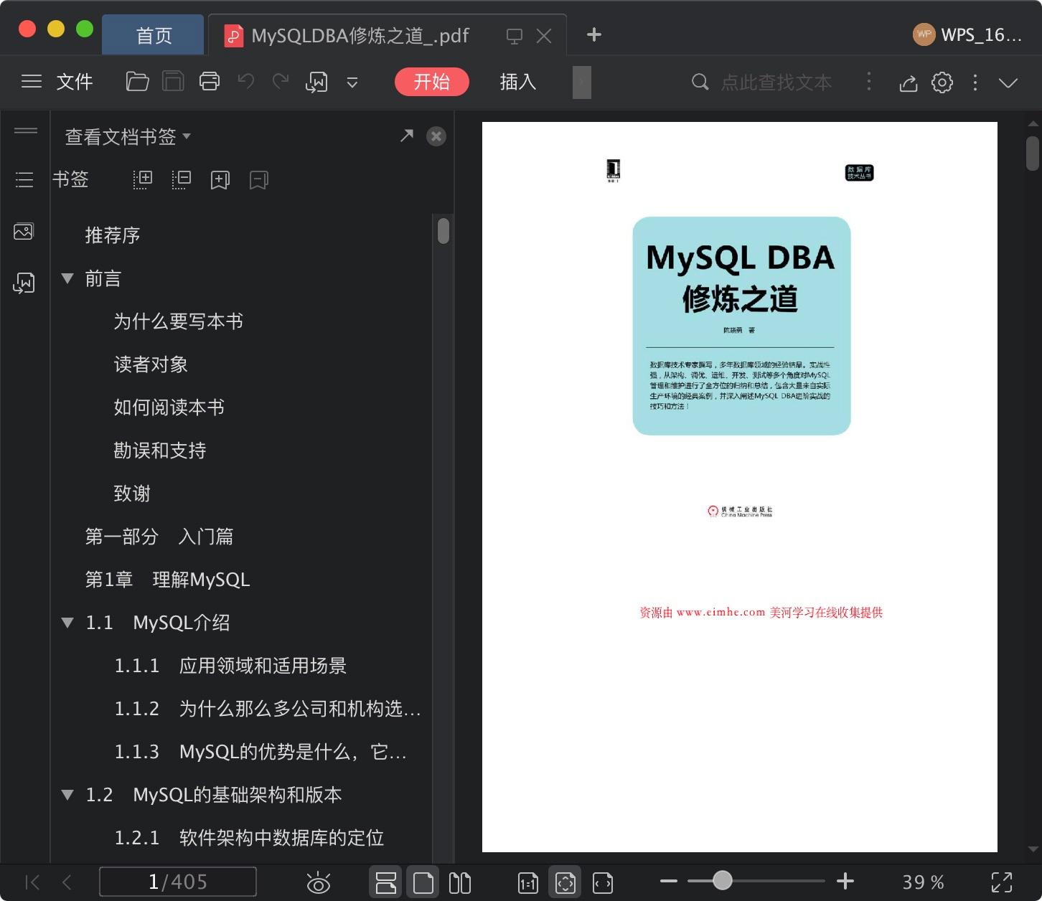Image resolution: width=1042 pixels, height=901 pixels.
Task: Click the PDF convert-to-Word toolbar icon
Action: coord(316,82)
